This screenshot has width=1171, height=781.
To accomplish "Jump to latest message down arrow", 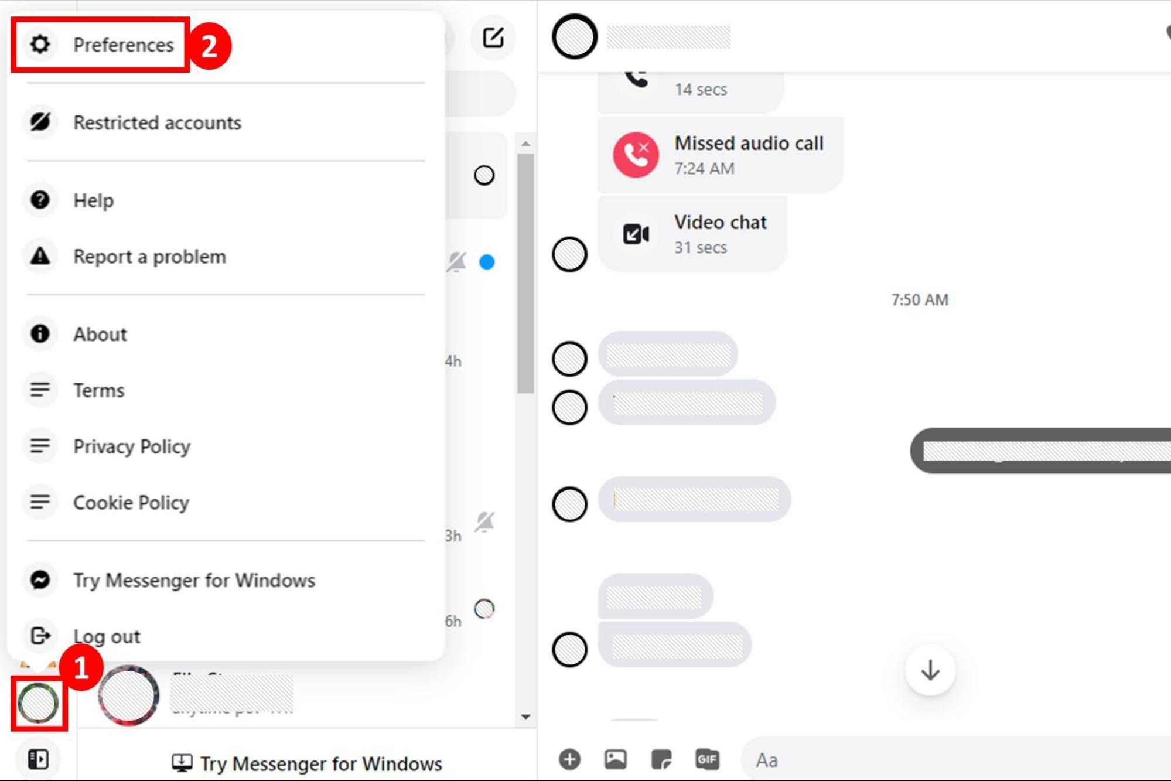I will [x=930, y=670].
